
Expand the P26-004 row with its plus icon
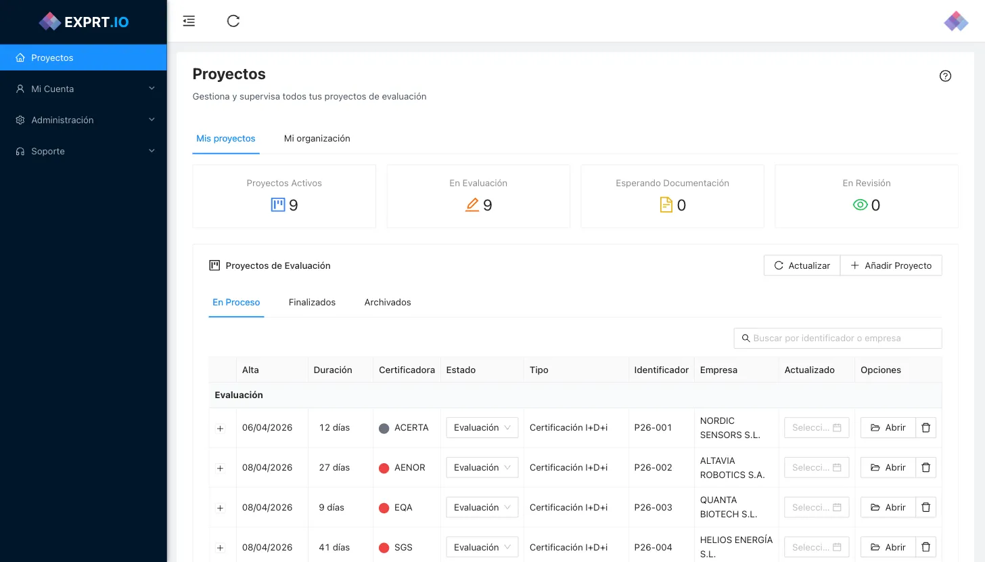click(220, 548)
